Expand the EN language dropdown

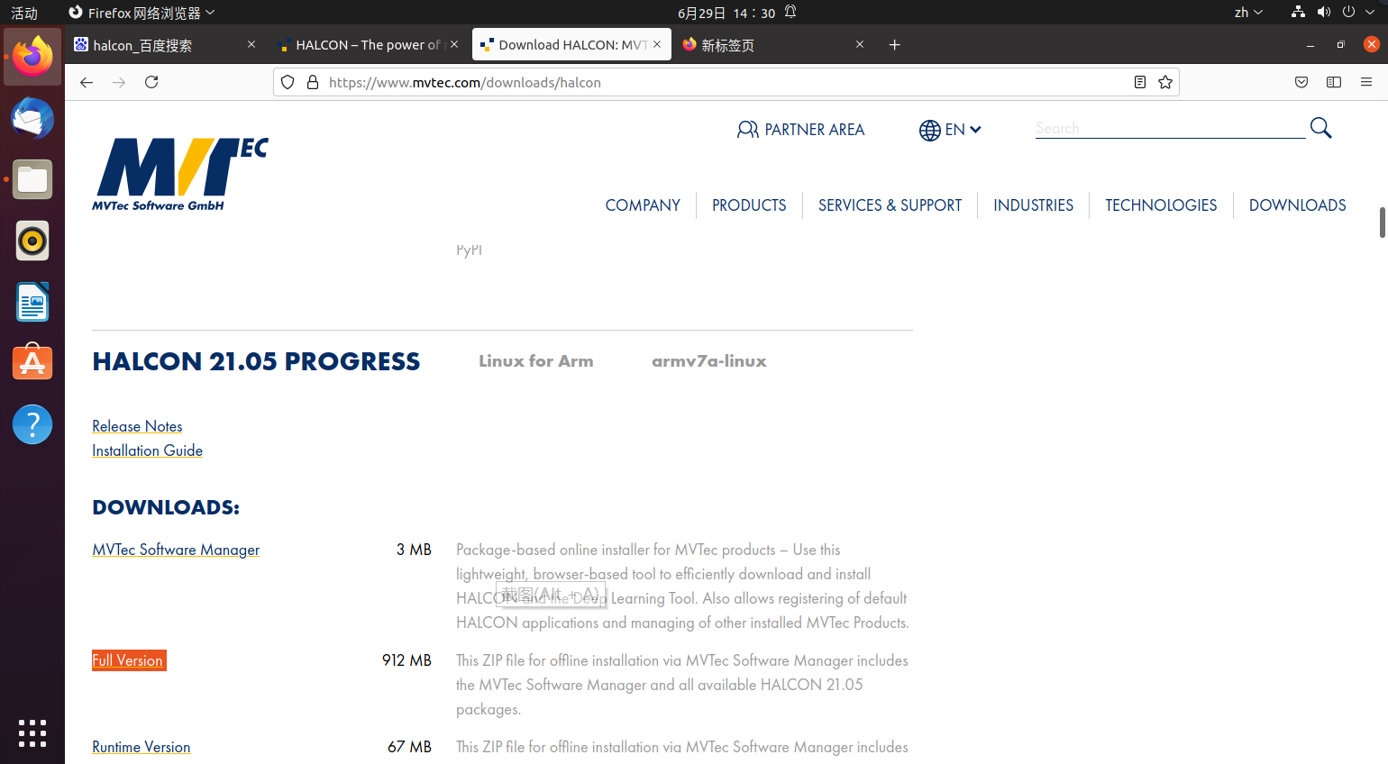(x=950, y=130)
